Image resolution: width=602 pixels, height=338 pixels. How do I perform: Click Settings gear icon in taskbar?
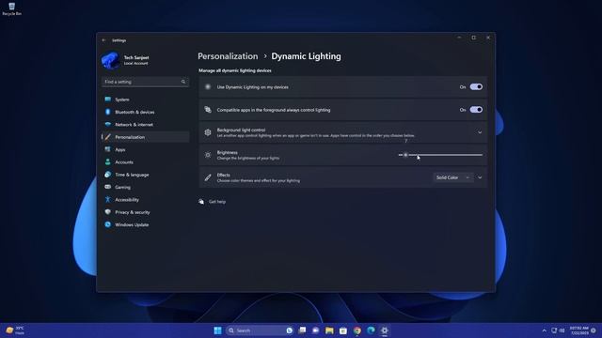pyautogui.click(x=385, y=330)
